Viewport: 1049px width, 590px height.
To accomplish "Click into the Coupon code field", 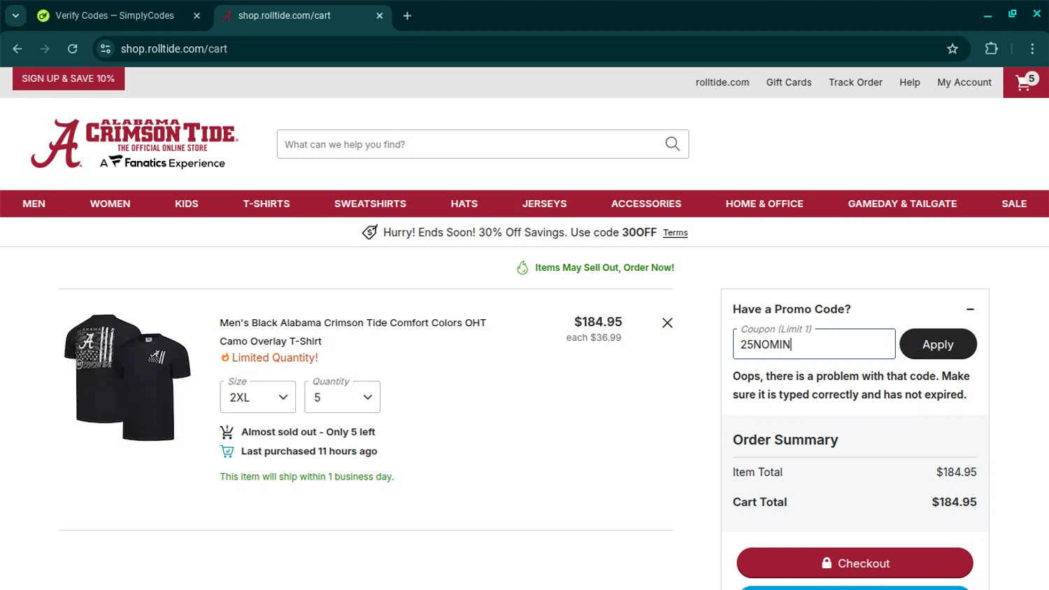I will click(x=814, y=344).
